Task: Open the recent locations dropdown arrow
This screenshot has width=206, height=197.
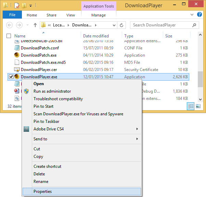Action: click(27, 25)
